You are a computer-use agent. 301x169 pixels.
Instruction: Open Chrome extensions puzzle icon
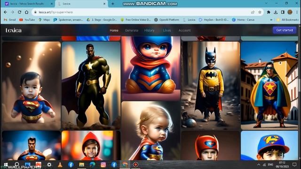[269, 12]
